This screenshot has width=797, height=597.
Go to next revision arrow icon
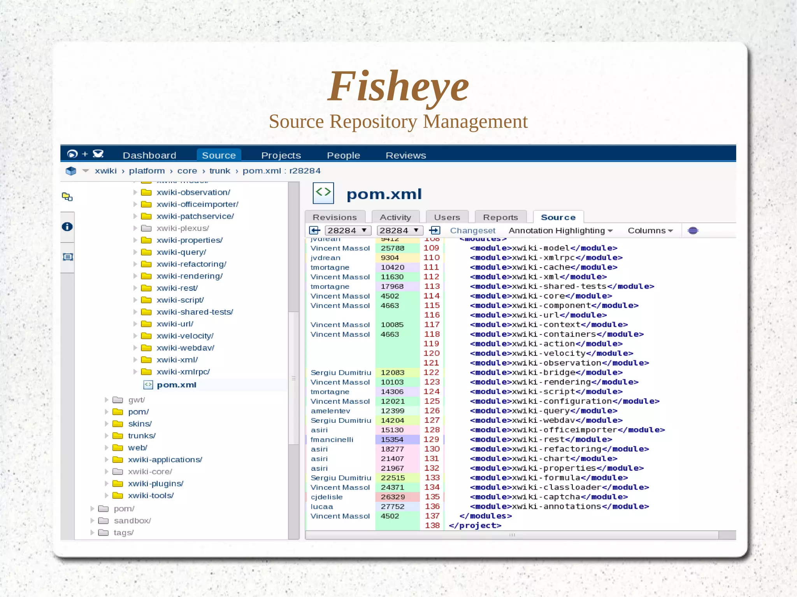point(435,230)
